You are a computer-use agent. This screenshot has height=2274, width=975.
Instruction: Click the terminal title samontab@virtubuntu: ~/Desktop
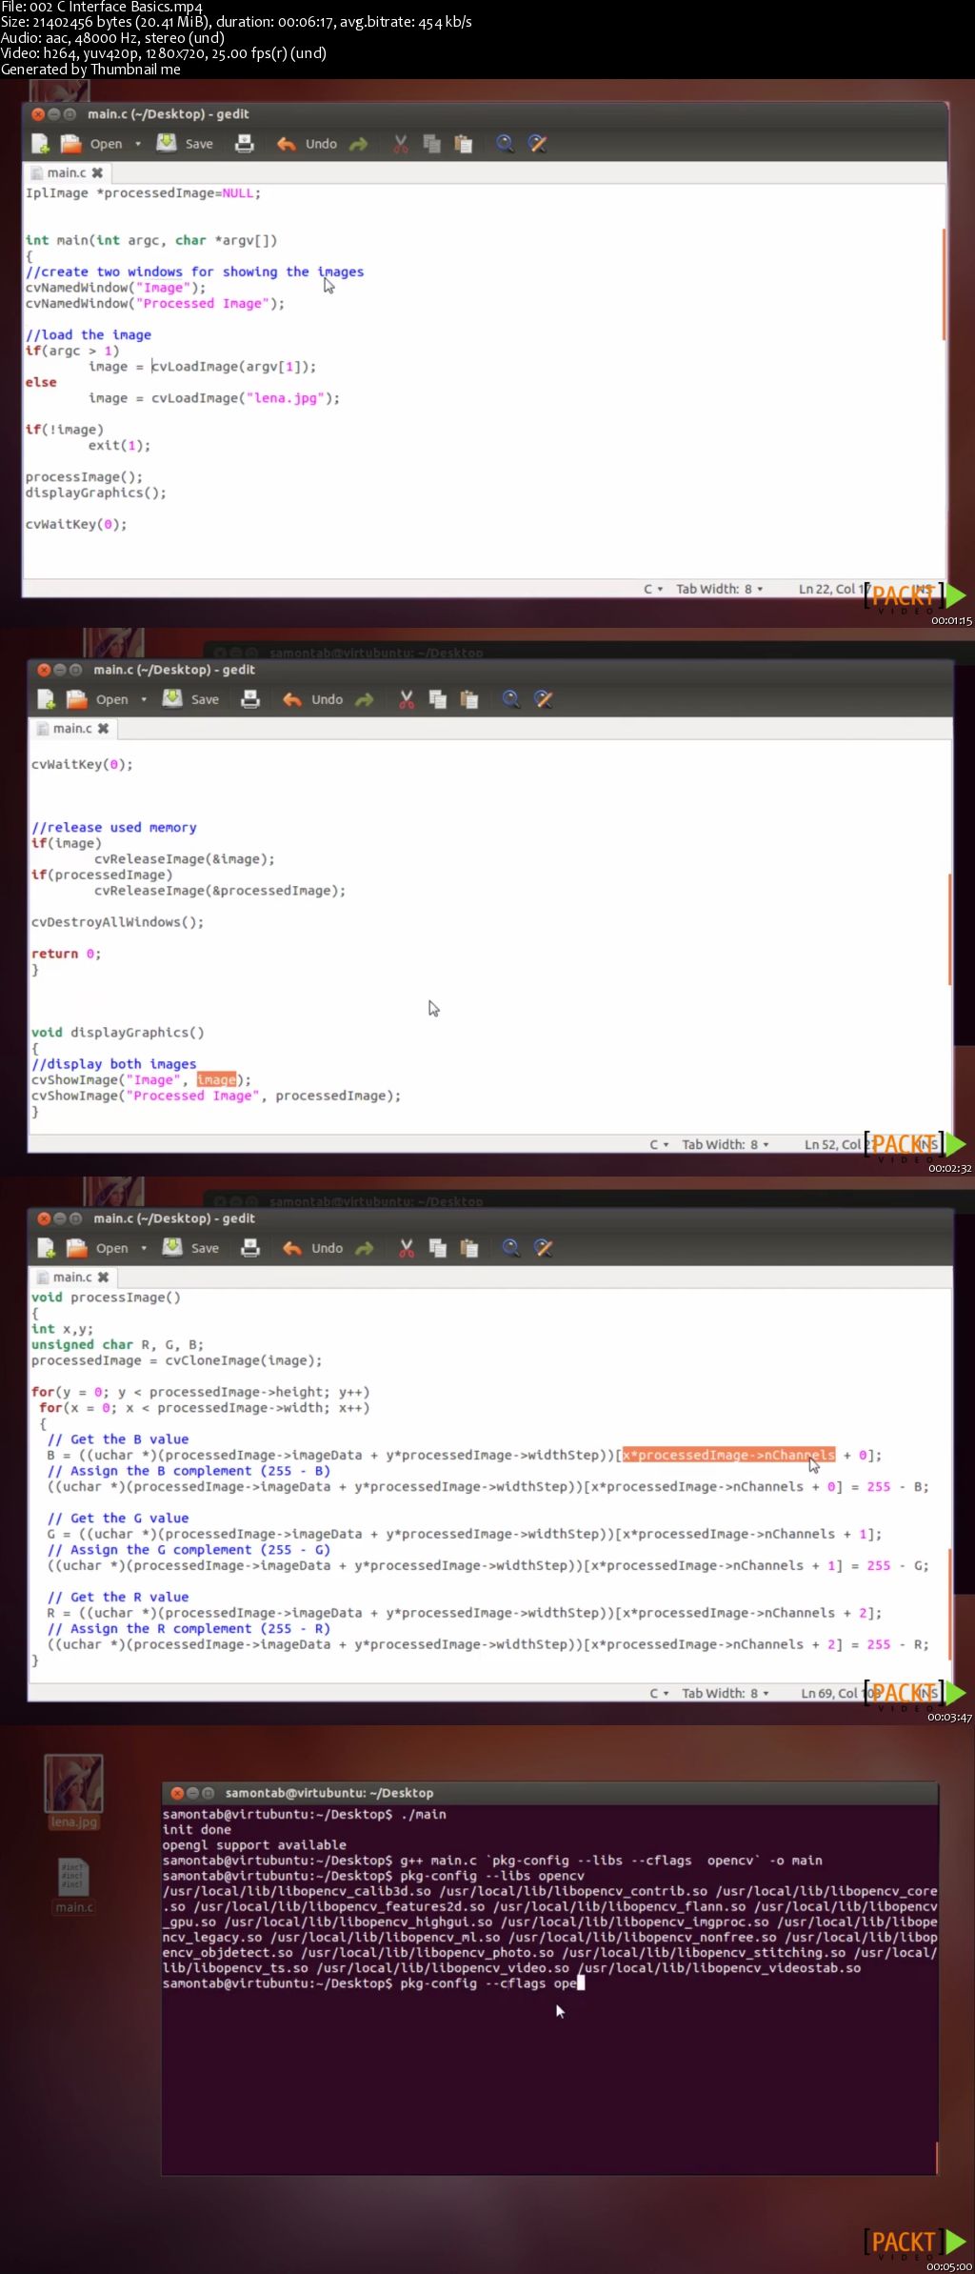tap(328, 1793)
